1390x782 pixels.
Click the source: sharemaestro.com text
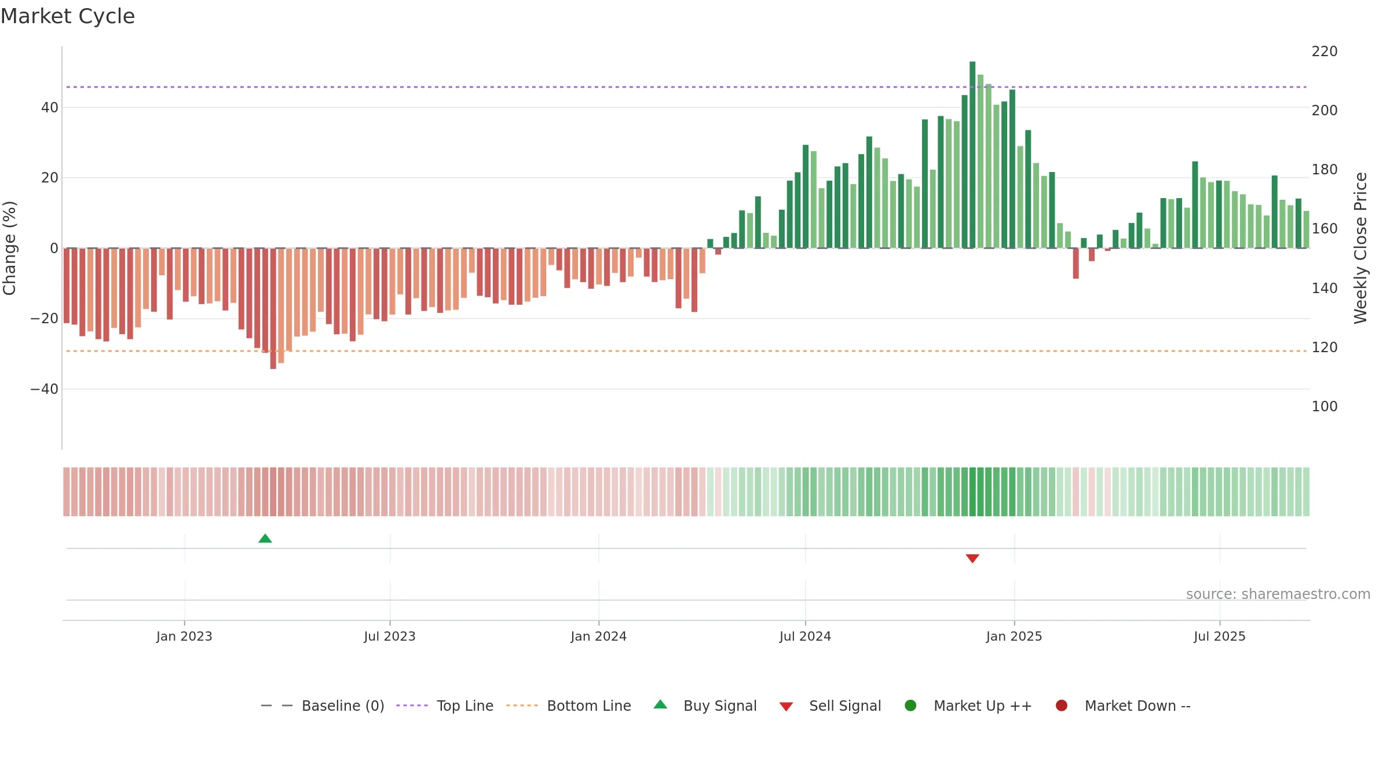(1278, 594)
